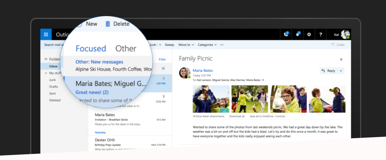Click Download all attachments
The image size is (386, 160).
click(237, 116)
